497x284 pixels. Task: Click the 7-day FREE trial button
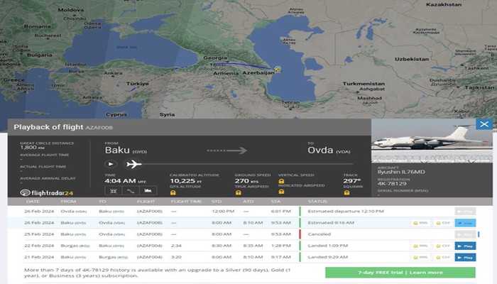pos(400,273)
